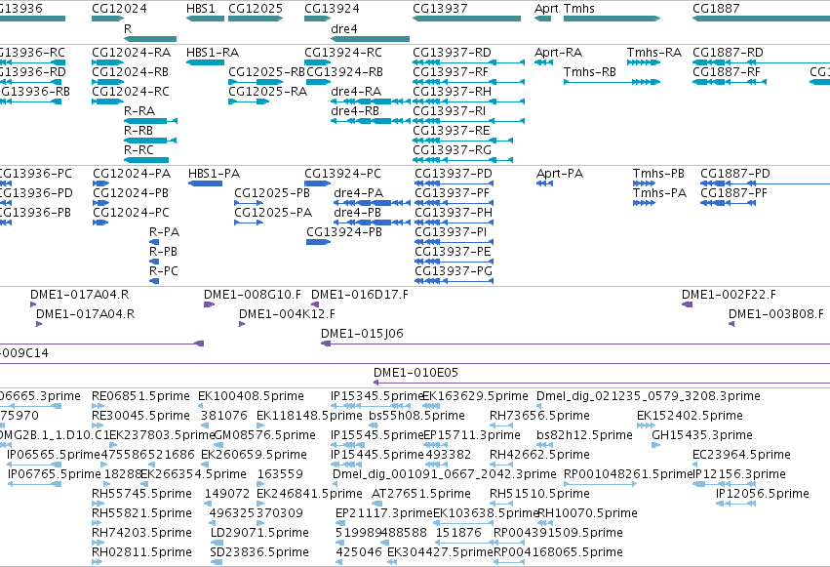Click the HBS1-PA protein label

point(214,174)
